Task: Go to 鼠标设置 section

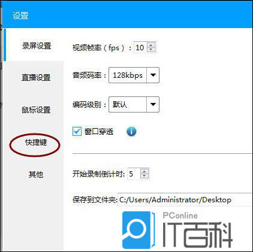Action: (36, 110)
